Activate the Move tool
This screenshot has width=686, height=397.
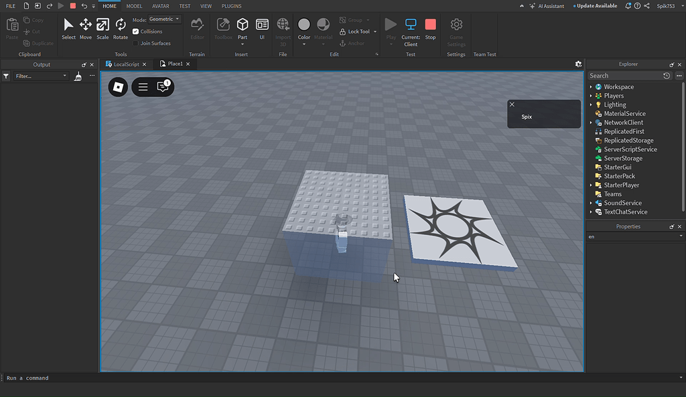pos(85,29)
